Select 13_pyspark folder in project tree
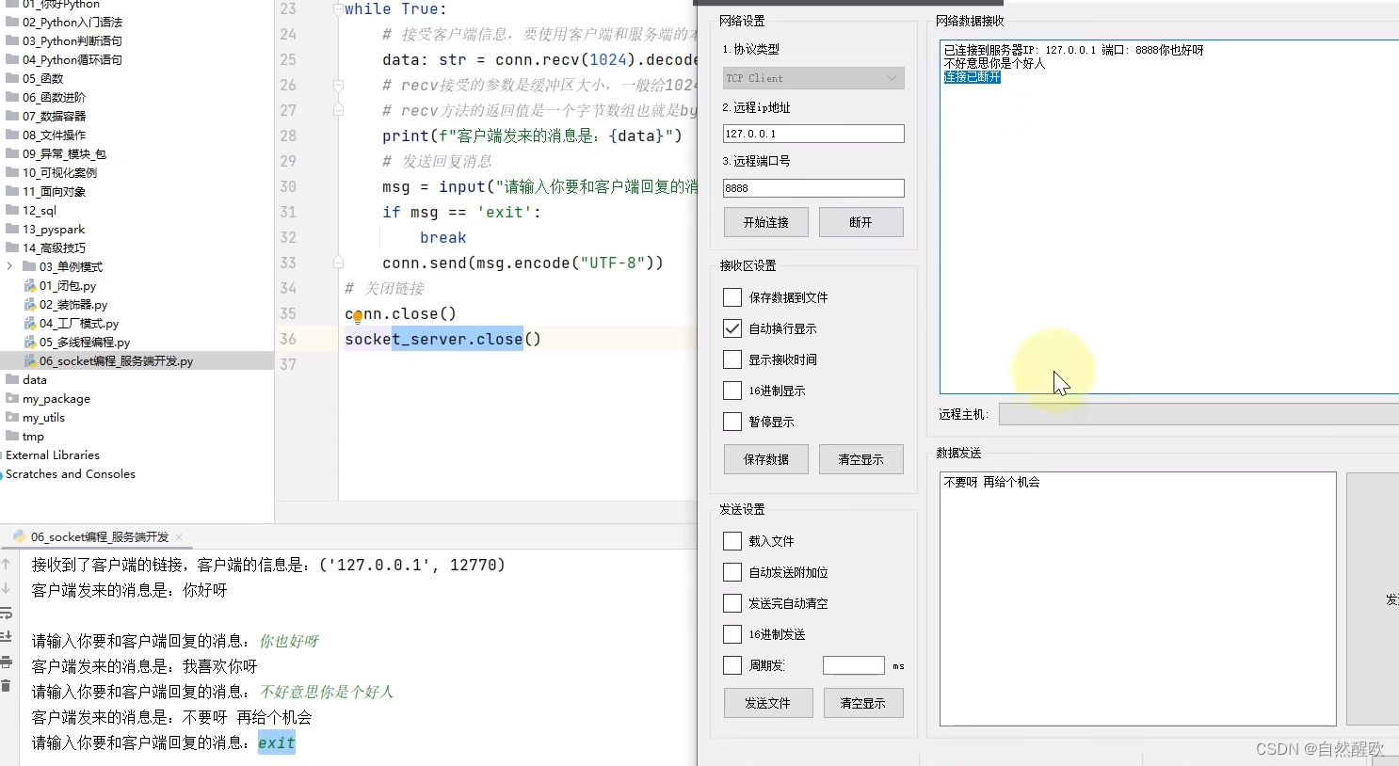1399x766 pixels. point(54,230)
